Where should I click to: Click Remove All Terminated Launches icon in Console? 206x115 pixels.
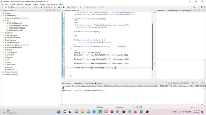click(174, 83)
